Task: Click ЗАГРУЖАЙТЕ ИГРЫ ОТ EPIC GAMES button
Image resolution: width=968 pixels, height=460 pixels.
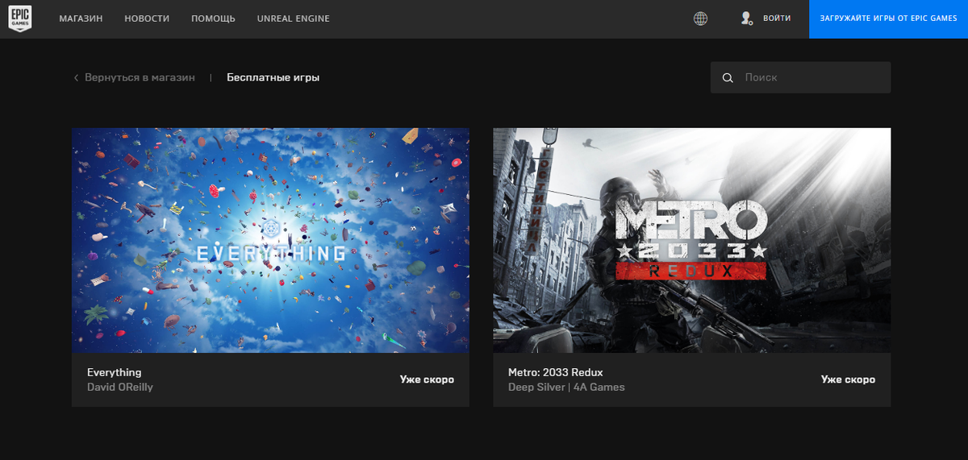Action: (x=888, y=19)
